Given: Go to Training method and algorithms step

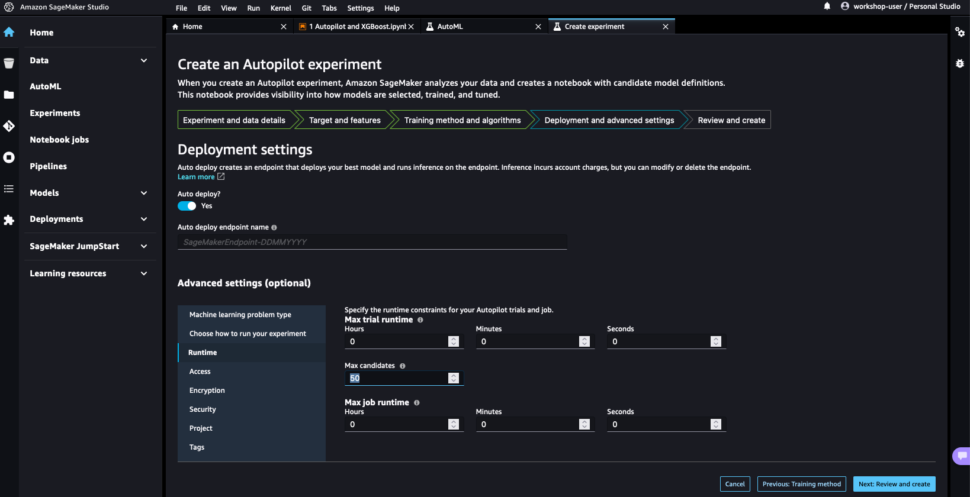Looking at the screenshot, I should 462,120.
